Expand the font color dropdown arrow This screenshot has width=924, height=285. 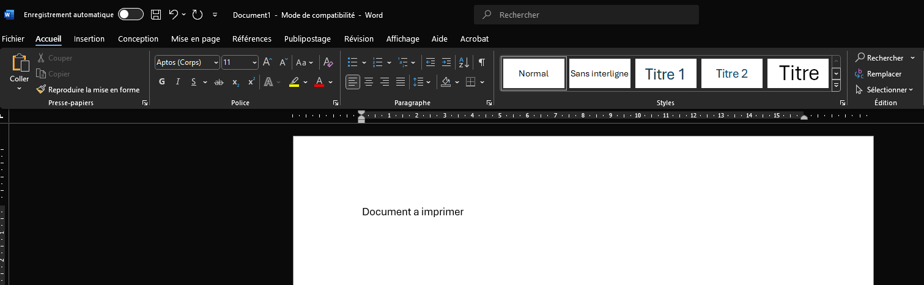[330, 82]
